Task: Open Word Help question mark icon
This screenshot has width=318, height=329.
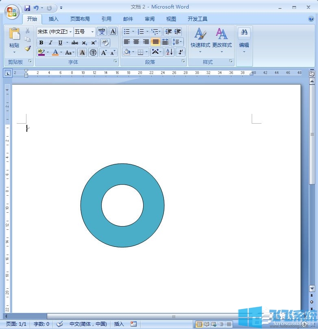Action: click(311, 19)
